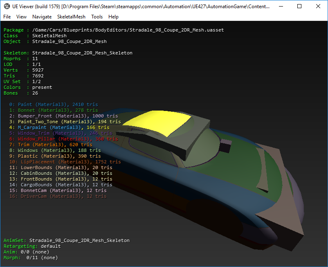Click the red Window_Pillar material line

(x=63, y=139)
